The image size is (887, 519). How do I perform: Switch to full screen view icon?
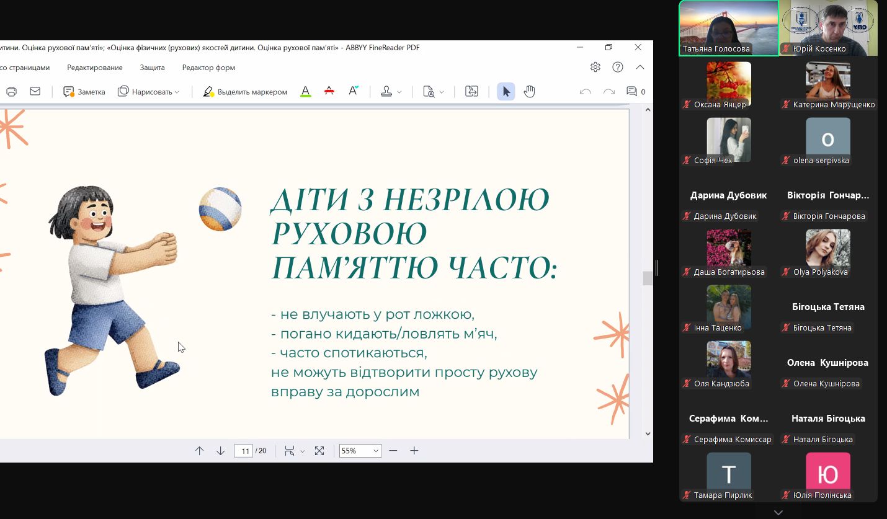coord(319,451)
